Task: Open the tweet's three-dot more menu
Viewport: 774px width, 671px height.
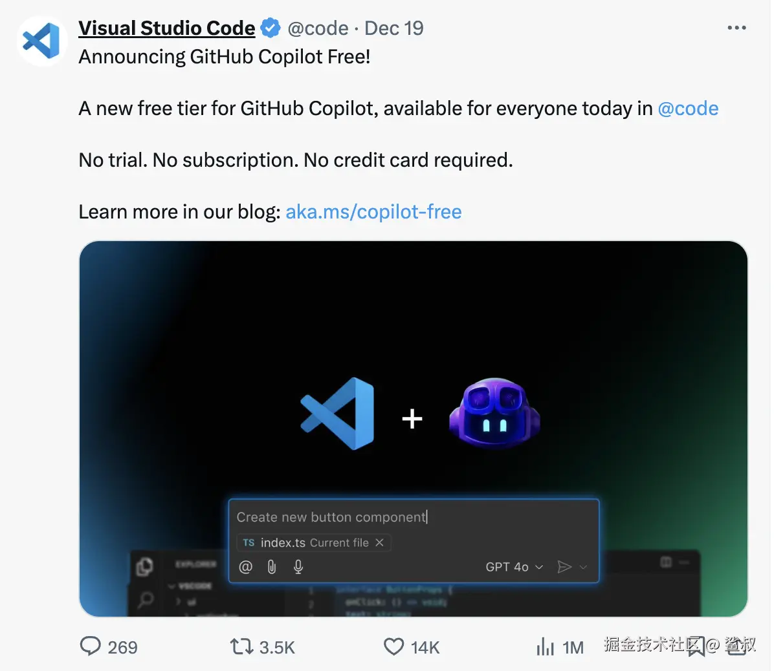Action: tap(736, 28)
